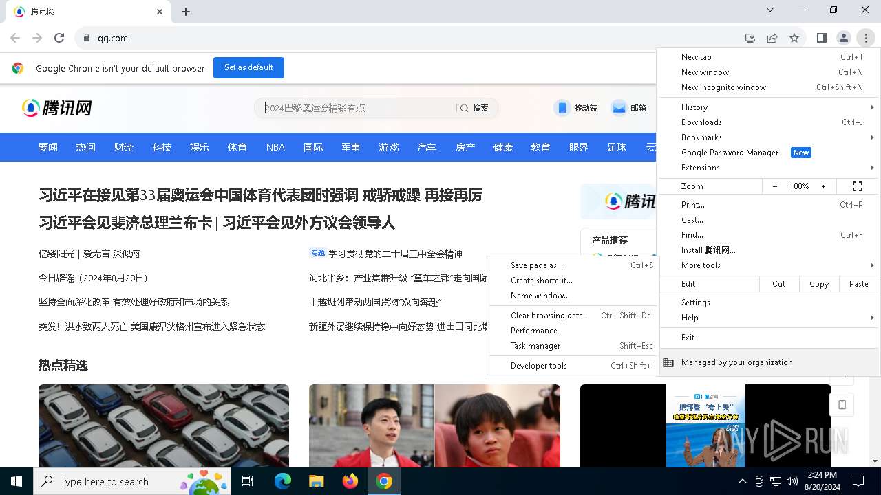Open File Explorer from taskbar
Viewport: 881px width, 495px height.
(x=316, y=481)
